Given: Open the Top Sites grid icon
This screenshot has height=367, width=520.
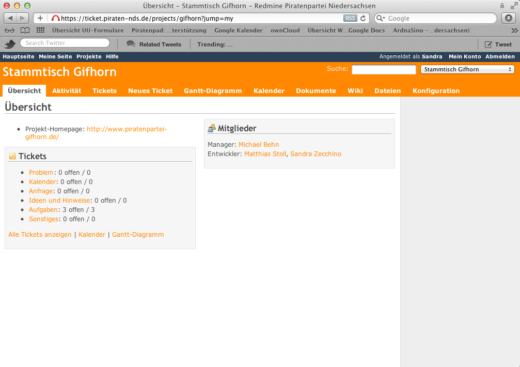Looking at the screenshot, I should (x=40, y=30).
